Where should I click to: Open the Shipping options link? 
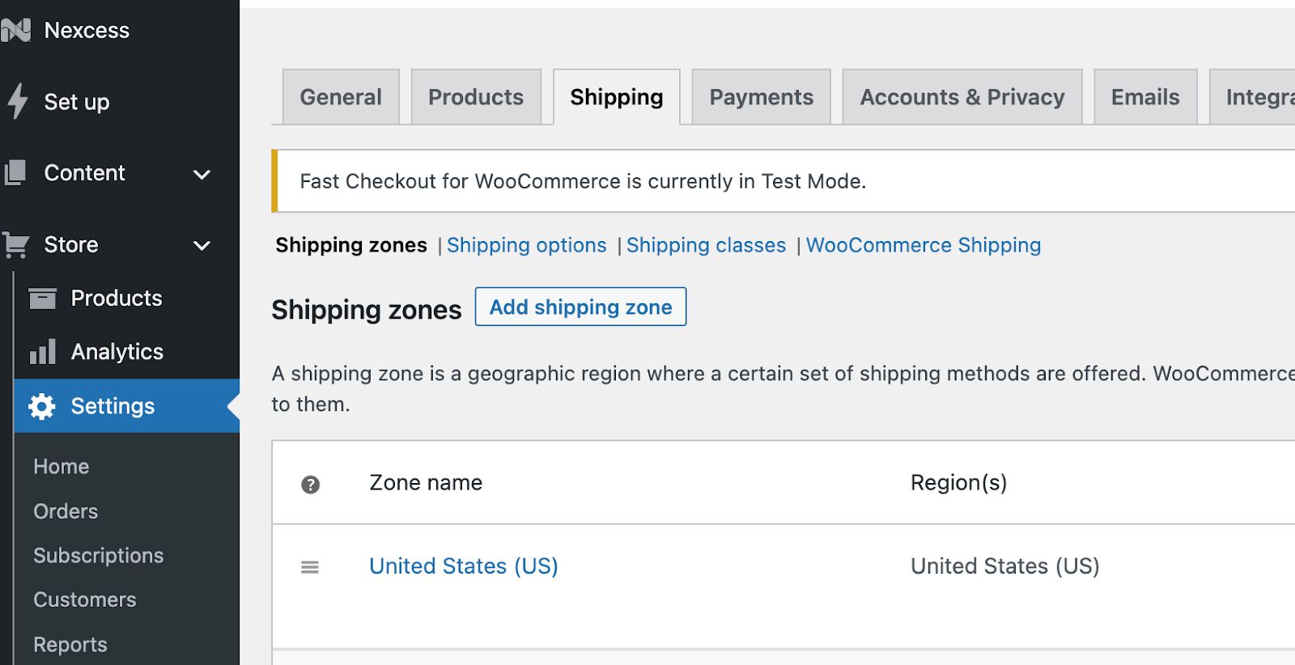[x=526, y=245]
